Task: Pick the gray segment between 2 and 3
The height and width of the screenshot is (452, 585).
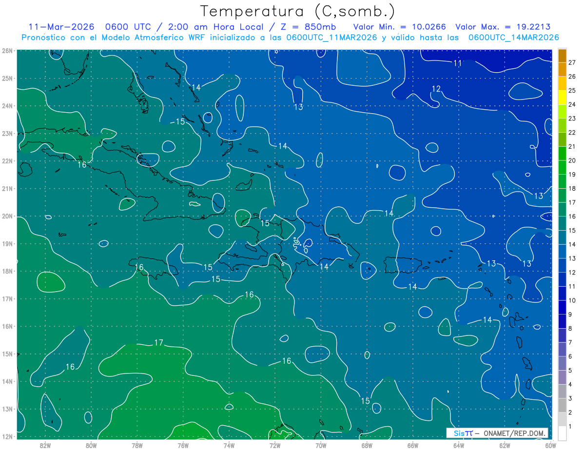Action: [562, 406]
